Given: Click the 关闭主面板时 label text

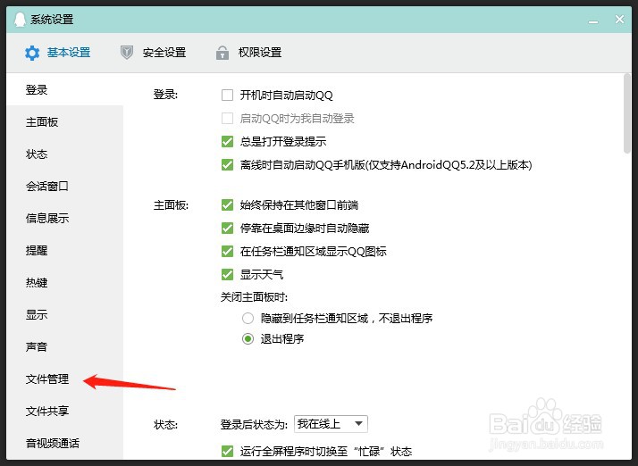Looking at the screenshot, I should click(x=254, y=297).
